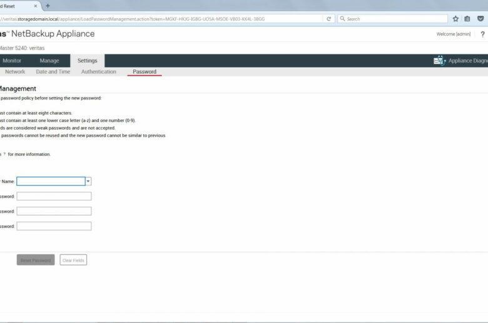The height and width of the screenshot is (323, 488).
Task: Expand the User Name dropdown arrow
Action: 88,182
